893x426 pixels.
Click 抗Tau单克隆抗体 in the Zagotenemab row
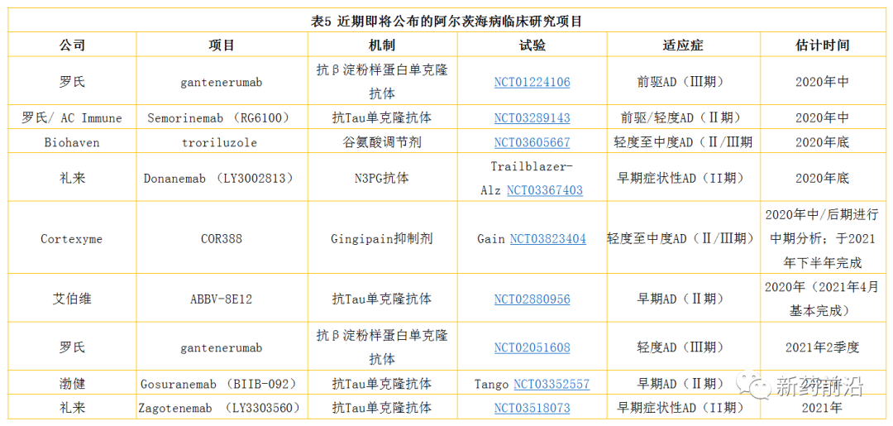(382, 409)
